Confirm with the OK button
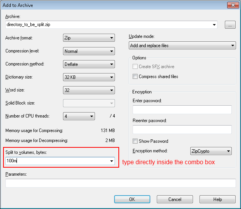241x209 pixels. pos(132,199)
